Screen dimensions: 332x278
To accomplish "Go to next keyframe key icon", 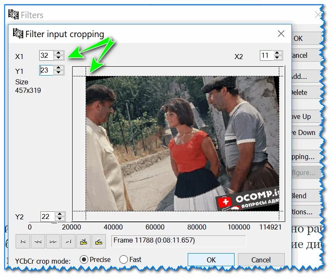I will [x=99, y=241].
